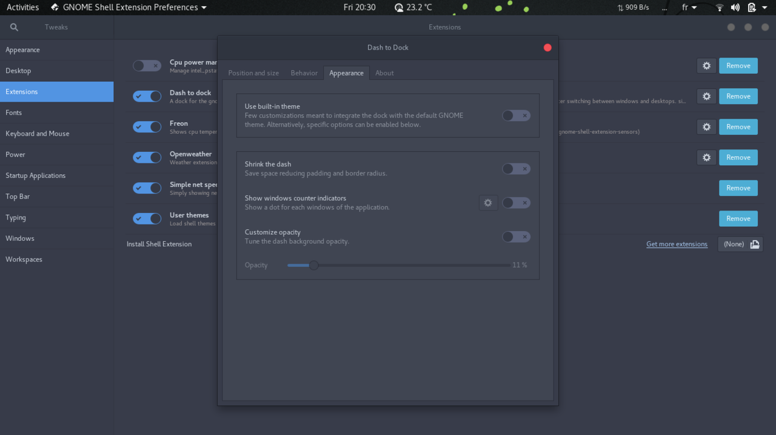Image resolution: width=776 pixels, height=435 pixels.
Task: Open the (None) install extension file chooser
Action: coord(740,244)
